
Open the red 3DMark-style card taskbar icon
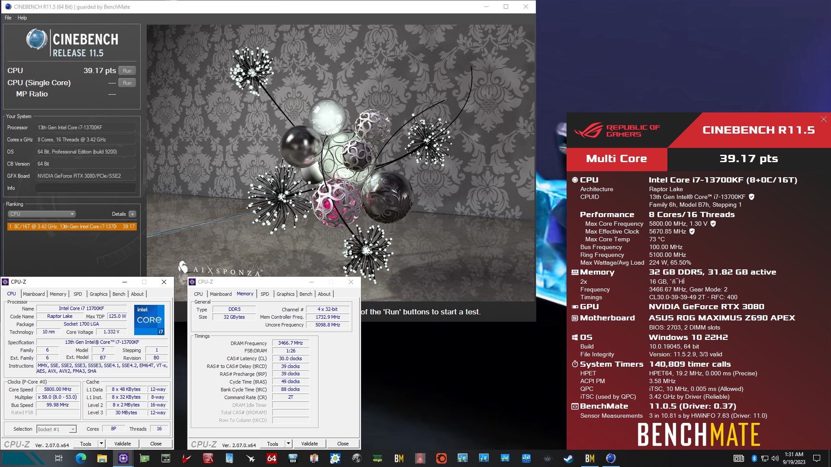(208, 458)
